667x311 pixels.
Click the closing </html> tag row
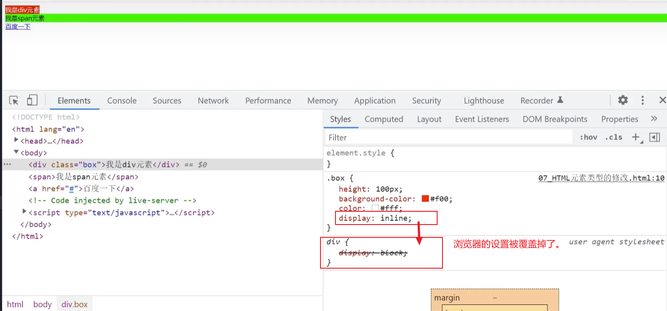tap(27, 236)
